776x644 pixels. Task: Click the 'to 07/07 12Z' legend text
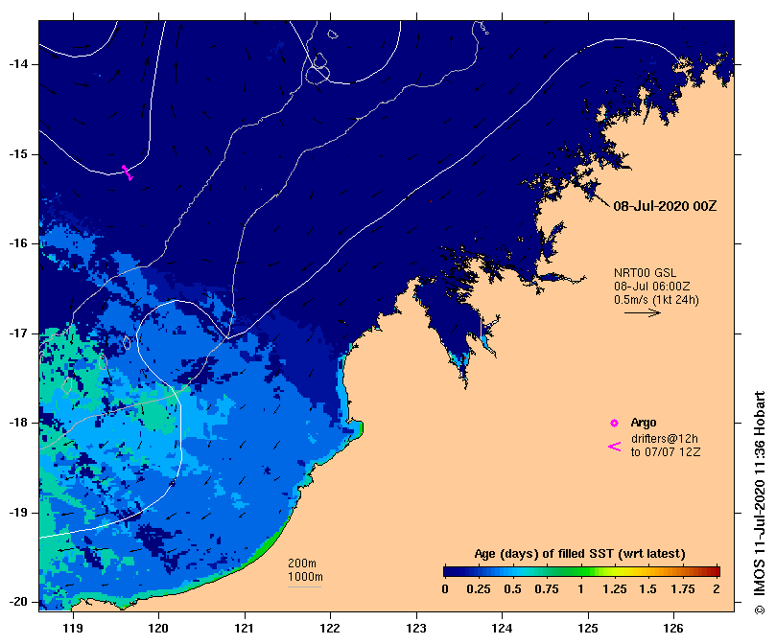coord(665,452)
